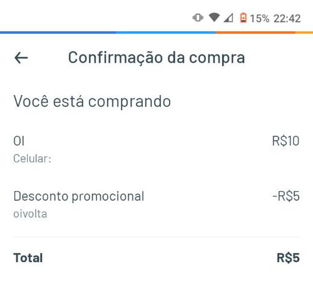Tap the cellular signal icon
Image resolution: width=313 pixels, height=294 pixels.
coord(228,18)
